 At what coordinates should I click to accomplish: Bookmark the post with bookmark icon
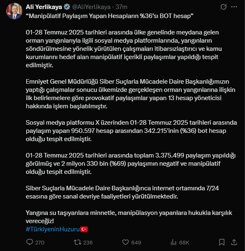tap(222, 242)
